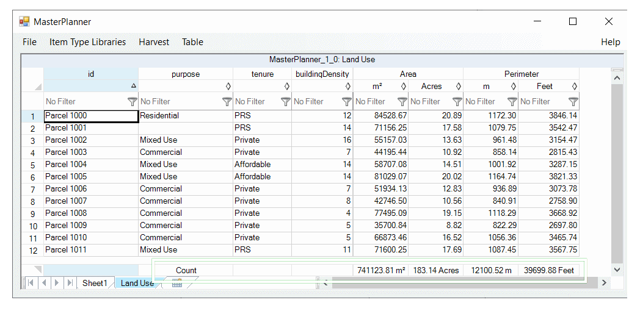Switch to the Sheet1 tab
This screenshot has width=640, height=311.
(95, 283)
